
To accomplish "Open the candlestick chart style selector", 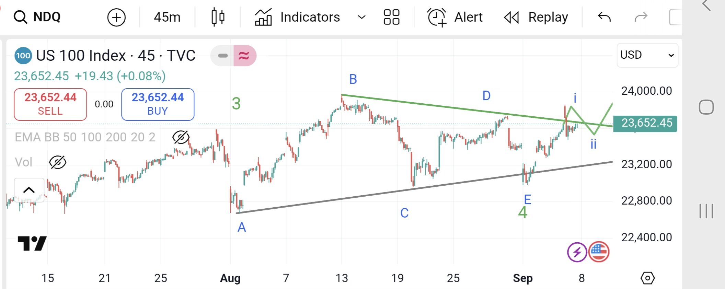I will pyautogui.click(x=218, y=17).
